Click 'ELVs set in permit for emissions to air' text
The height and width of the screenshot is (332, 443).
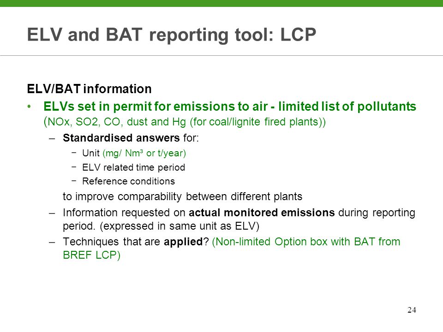(x=156, y=107)
